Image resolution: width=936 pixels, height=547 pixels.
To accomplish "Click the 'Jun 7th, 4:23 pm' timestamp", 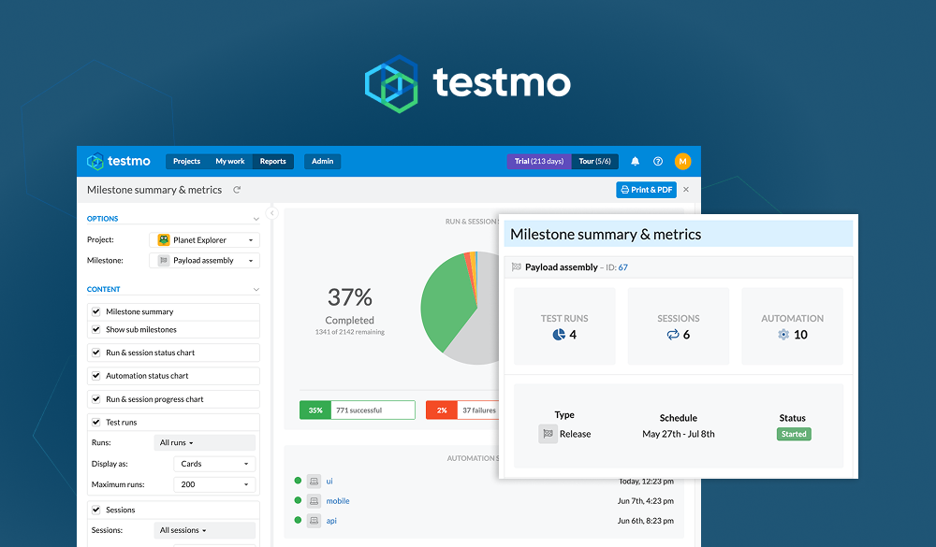I will 645,501.
